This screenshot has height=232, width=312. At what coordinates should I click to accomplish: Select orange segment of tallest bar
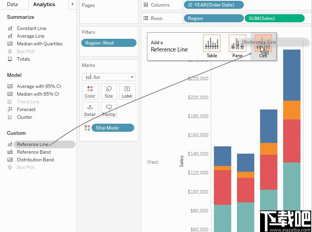(292, 110)
